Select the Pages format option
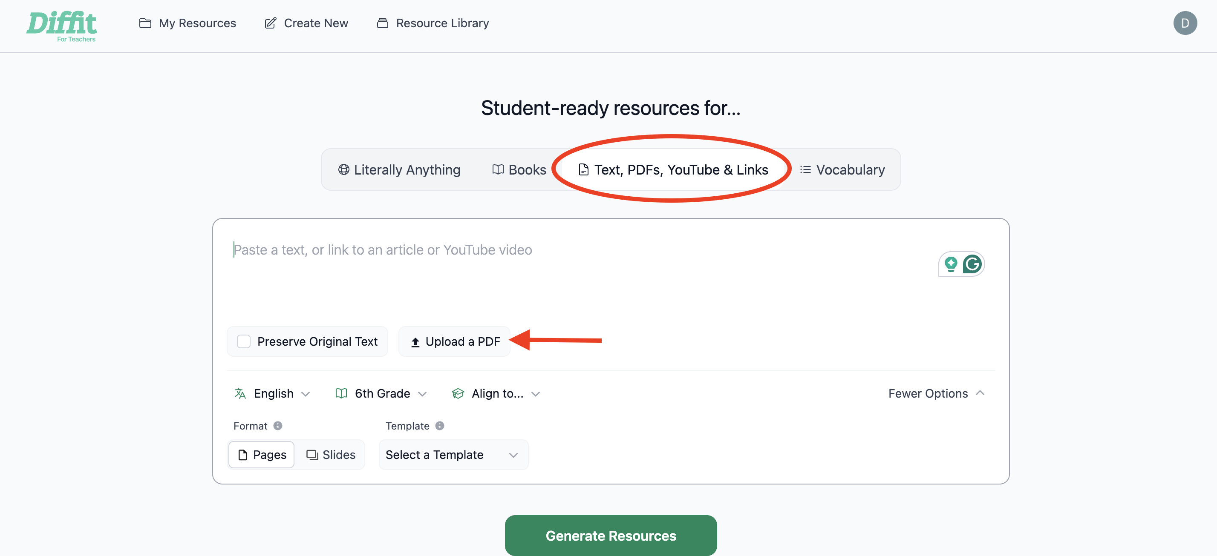This screenshot has height=556, width=1217. pos(262,455)
